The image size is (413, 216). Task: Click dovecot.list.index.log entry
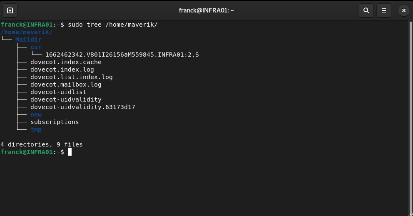point(71,77)
